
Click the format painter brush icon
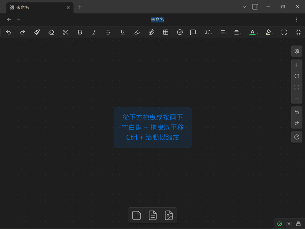37,32
